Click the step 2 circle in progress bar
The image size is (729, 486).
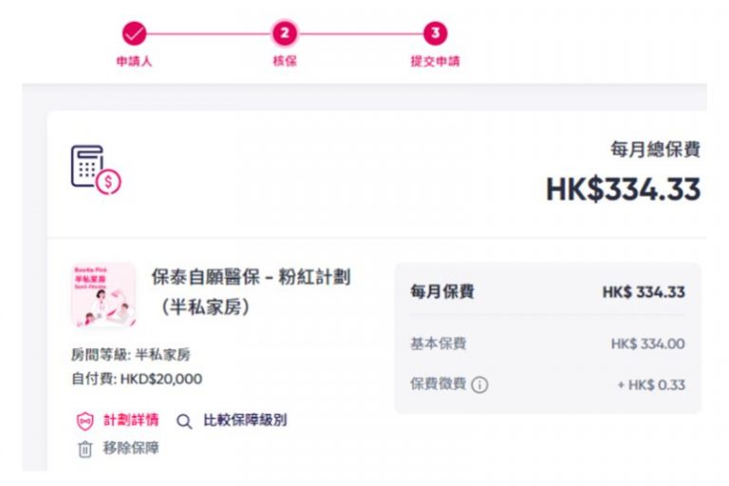[285, 34]
